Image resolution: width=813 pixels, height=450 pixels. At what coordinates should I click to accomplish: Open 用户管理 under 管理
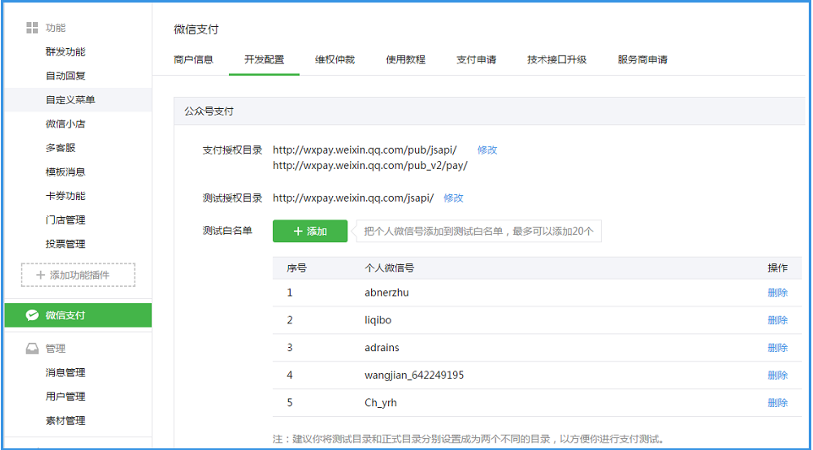[65, 396]
